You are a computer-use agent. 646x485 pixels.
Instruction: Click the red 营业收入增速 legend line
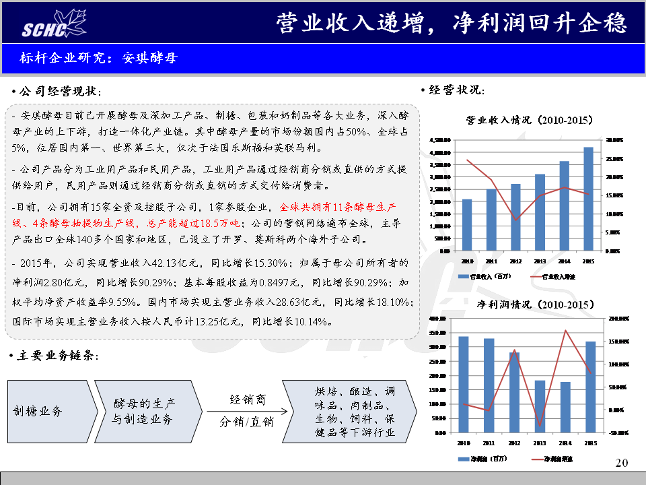click(536, 277)
